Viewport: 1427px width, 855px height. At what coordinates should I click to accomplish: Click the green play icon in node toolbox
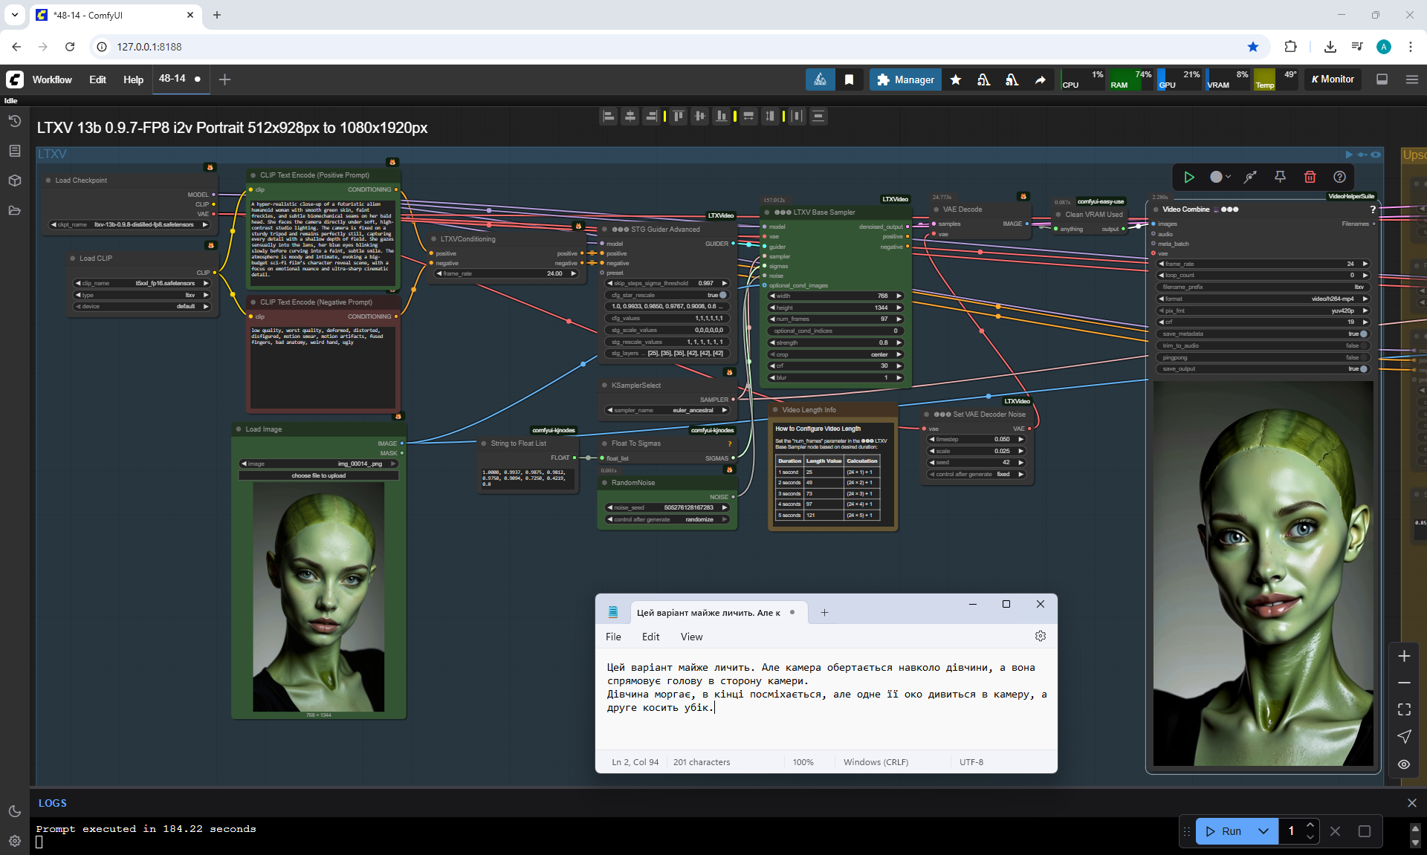point(1189,177)
